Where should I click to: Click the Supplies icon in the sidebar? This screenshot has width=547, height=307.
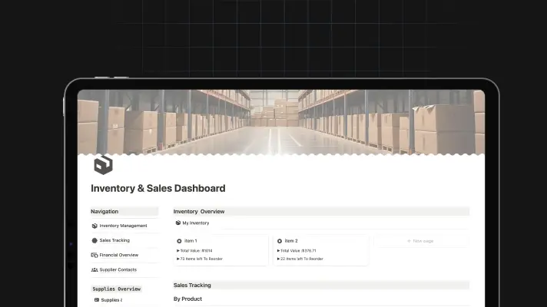[x=97, y=300]
